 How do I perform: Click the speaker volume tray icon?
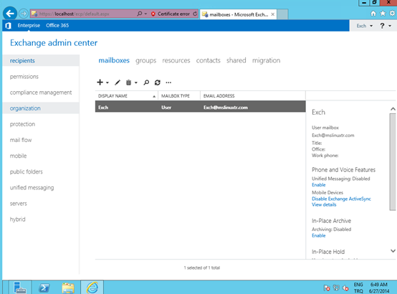[345, 288]
